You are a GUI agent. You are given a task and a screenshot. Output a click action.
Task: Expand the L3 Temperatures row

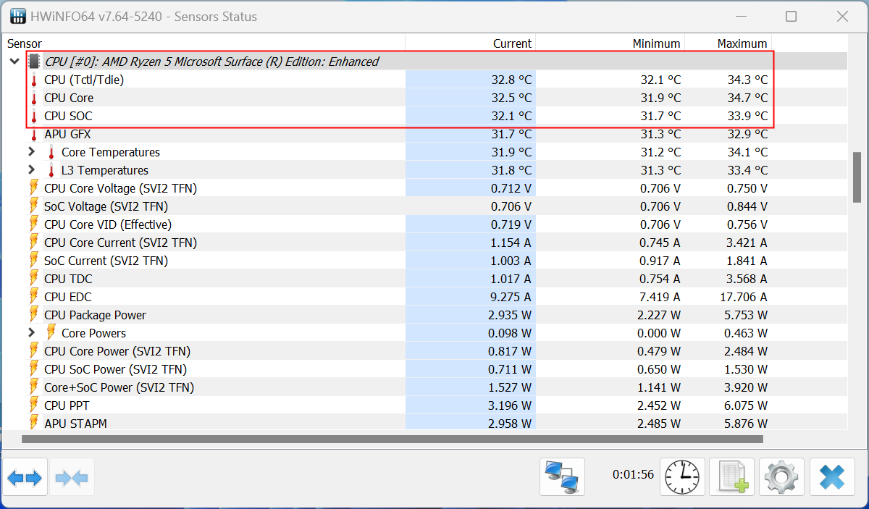(x=31, y=170)
